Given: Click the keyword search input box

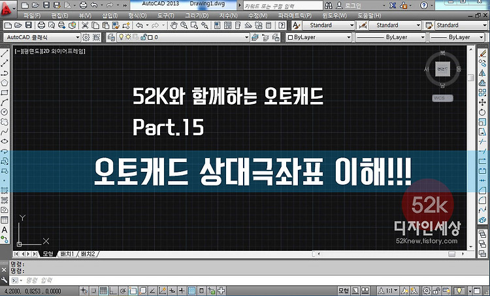Looking at the screenshot, I should pos(283,6).
